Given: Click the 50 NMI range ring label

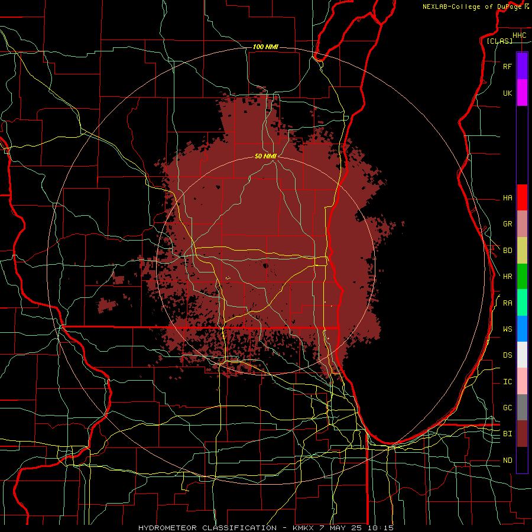Looking at the screenshot, I should (265, 156).
